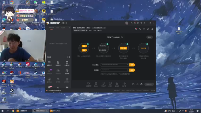201x113 pixels.
Task: Click the 推流码 input field
Action: point(115,70)
